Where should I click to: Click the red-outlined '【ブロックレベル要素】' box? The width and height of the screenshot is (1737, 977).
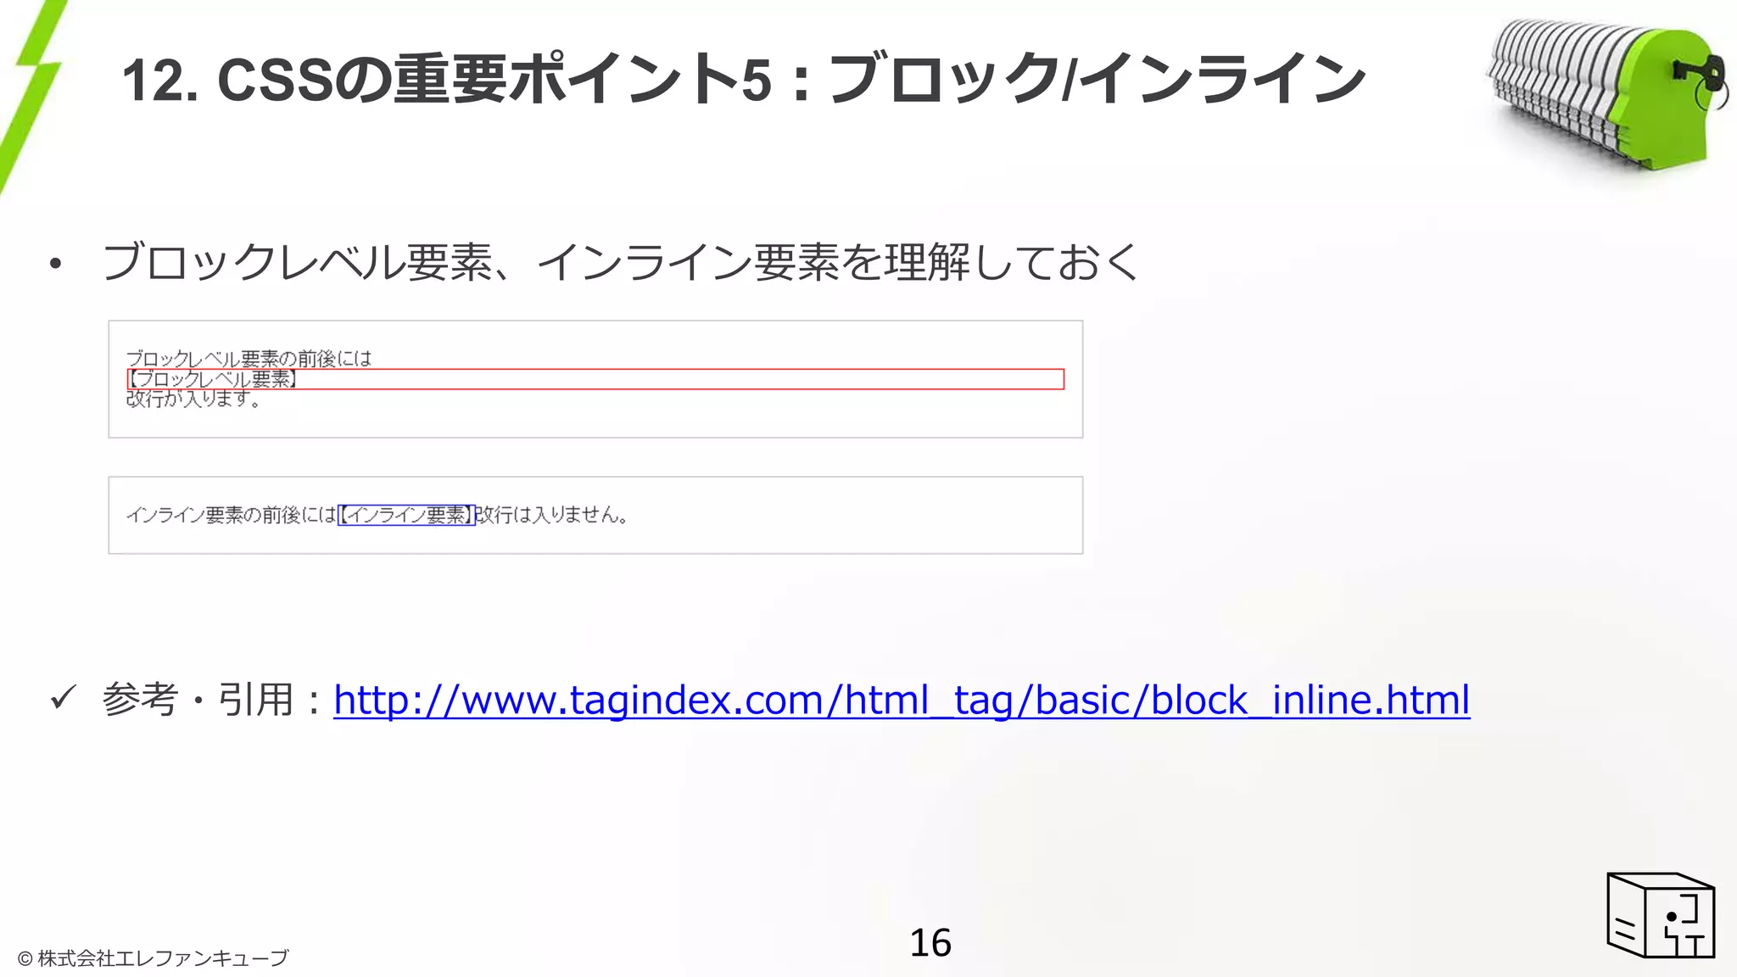click(595, 379)
